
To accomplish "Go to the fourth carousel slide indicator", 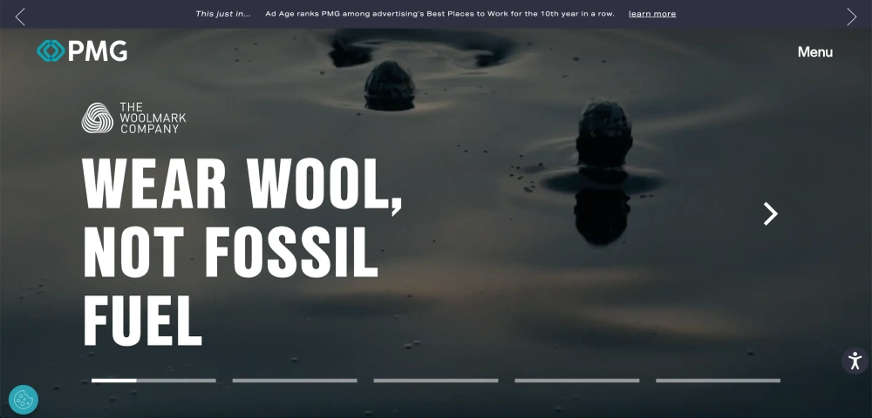I will tap(577, 381).
